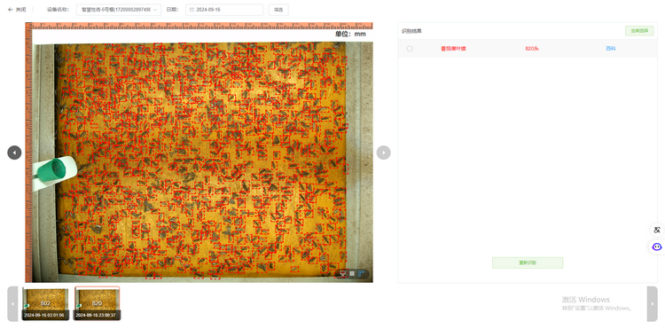Open the 百科 link for the pest
This screenshot has height=329, width=665.
coord(610,49)
